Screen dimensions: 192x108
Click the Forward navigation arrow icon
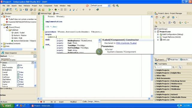coord(90,10)
